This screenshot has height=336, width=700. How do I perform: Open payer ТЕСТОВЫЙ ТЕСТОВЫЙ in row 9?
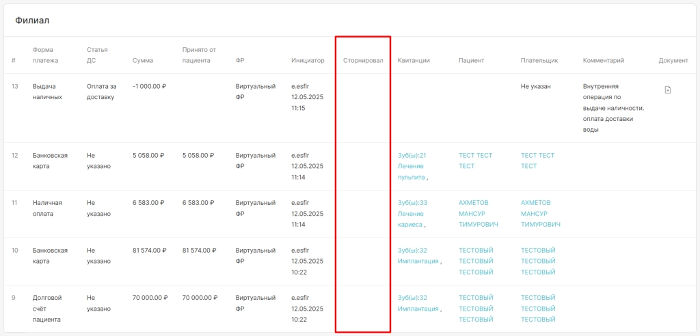[538, 308]
